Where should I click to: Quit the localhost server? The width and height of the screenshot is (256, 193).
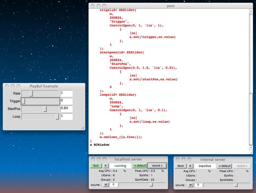96,166
